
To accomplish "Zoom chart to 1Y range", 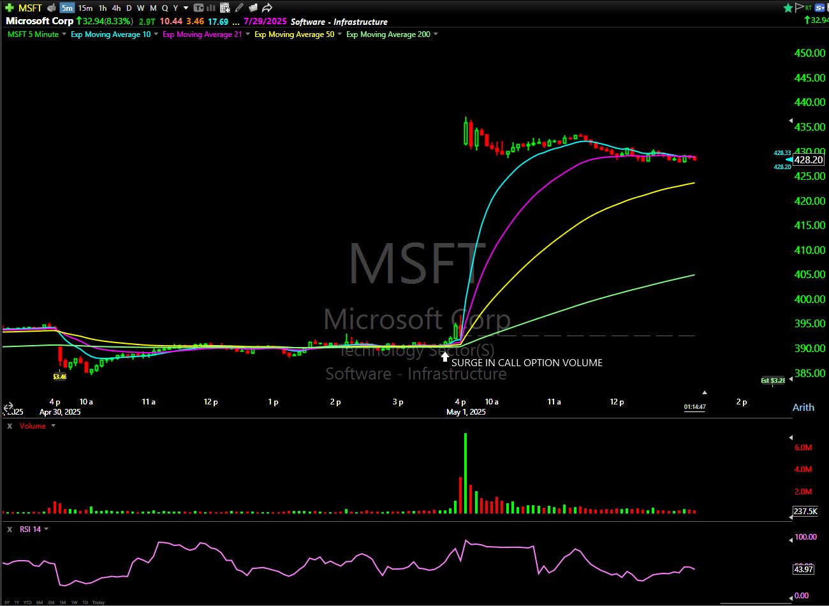I will (x=17, y=602).
